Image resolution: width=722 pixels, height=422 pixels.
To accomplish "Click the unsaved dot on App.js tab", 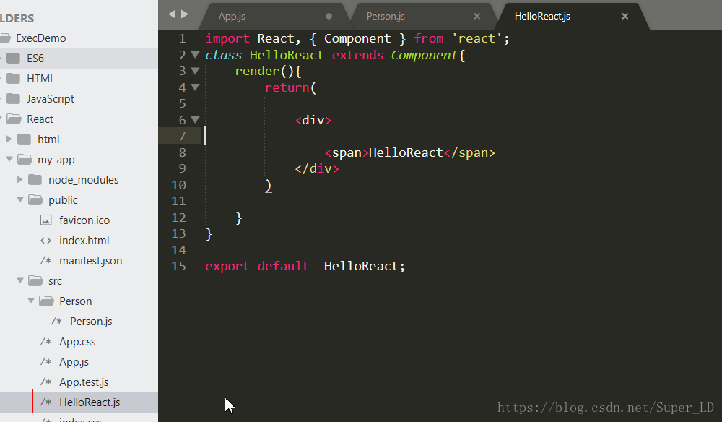I will [x=329, y=16].
